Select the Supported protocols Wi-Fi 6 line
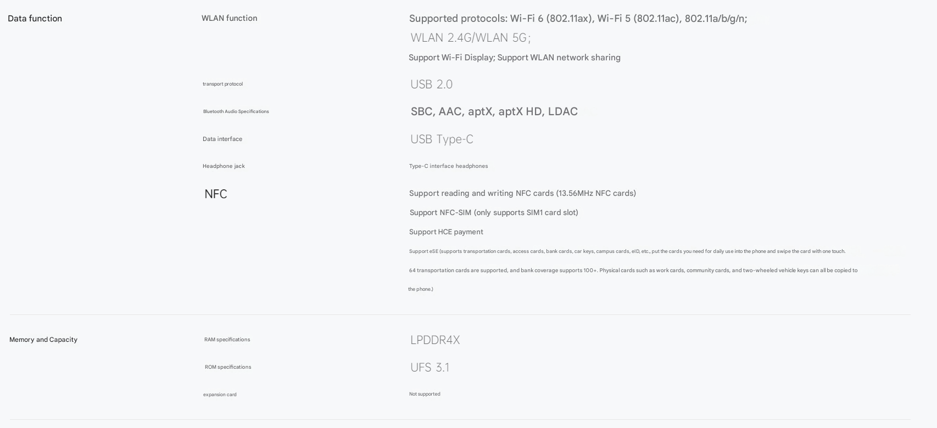Viewport: 937px width, 428px height. [578, 19]
